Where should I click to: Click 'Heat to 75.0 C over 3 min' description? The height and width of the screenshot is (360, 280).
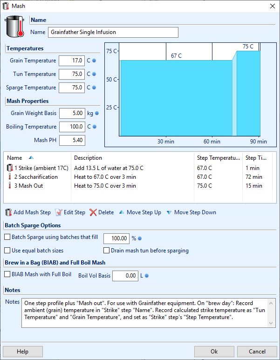pos(105,185)
